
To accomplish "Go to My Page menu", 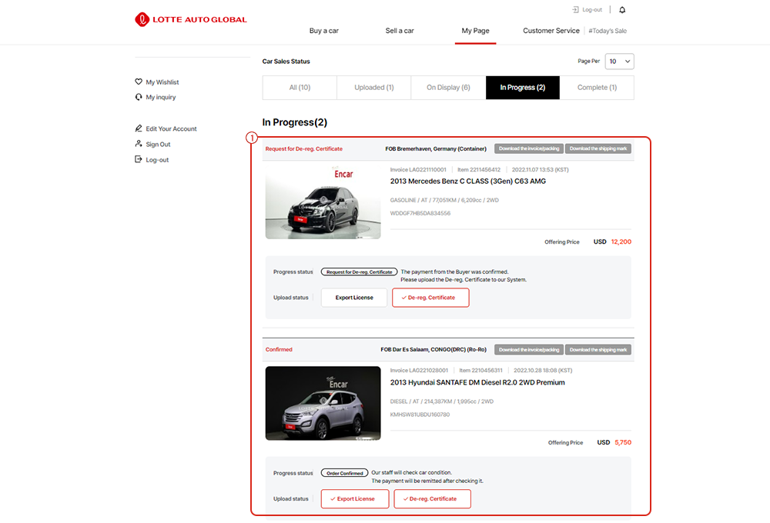I will (x=475, y=31).
